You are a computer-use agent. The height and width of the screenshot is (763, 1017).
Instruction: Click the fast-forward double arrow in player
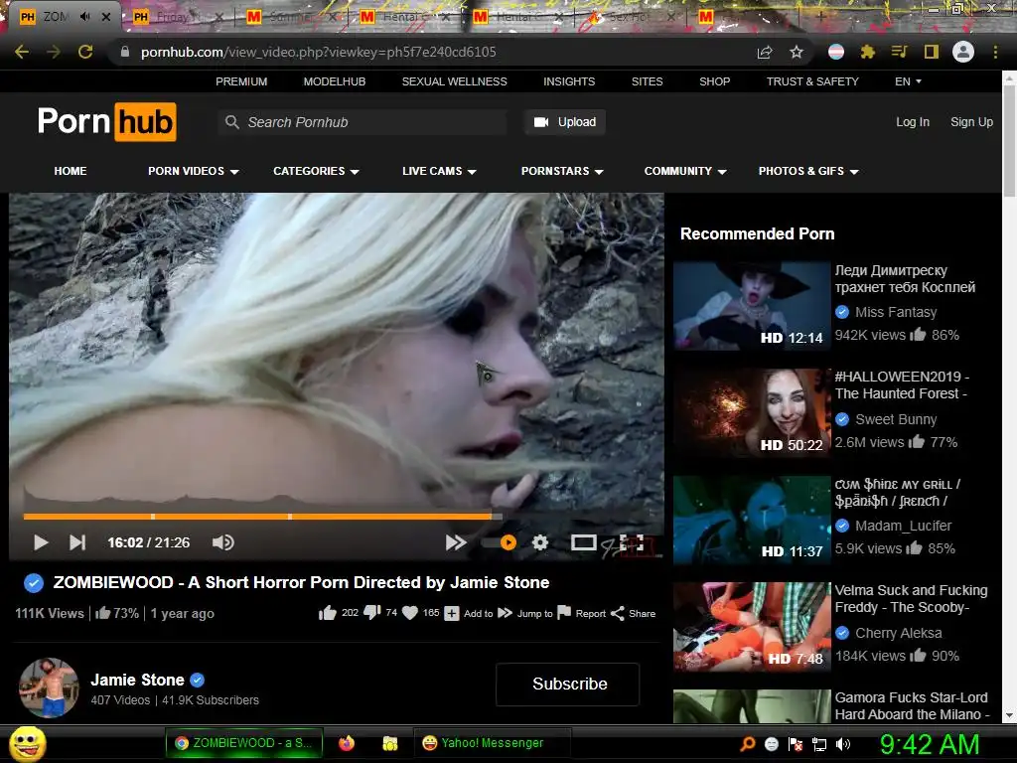tap(456, 542)
